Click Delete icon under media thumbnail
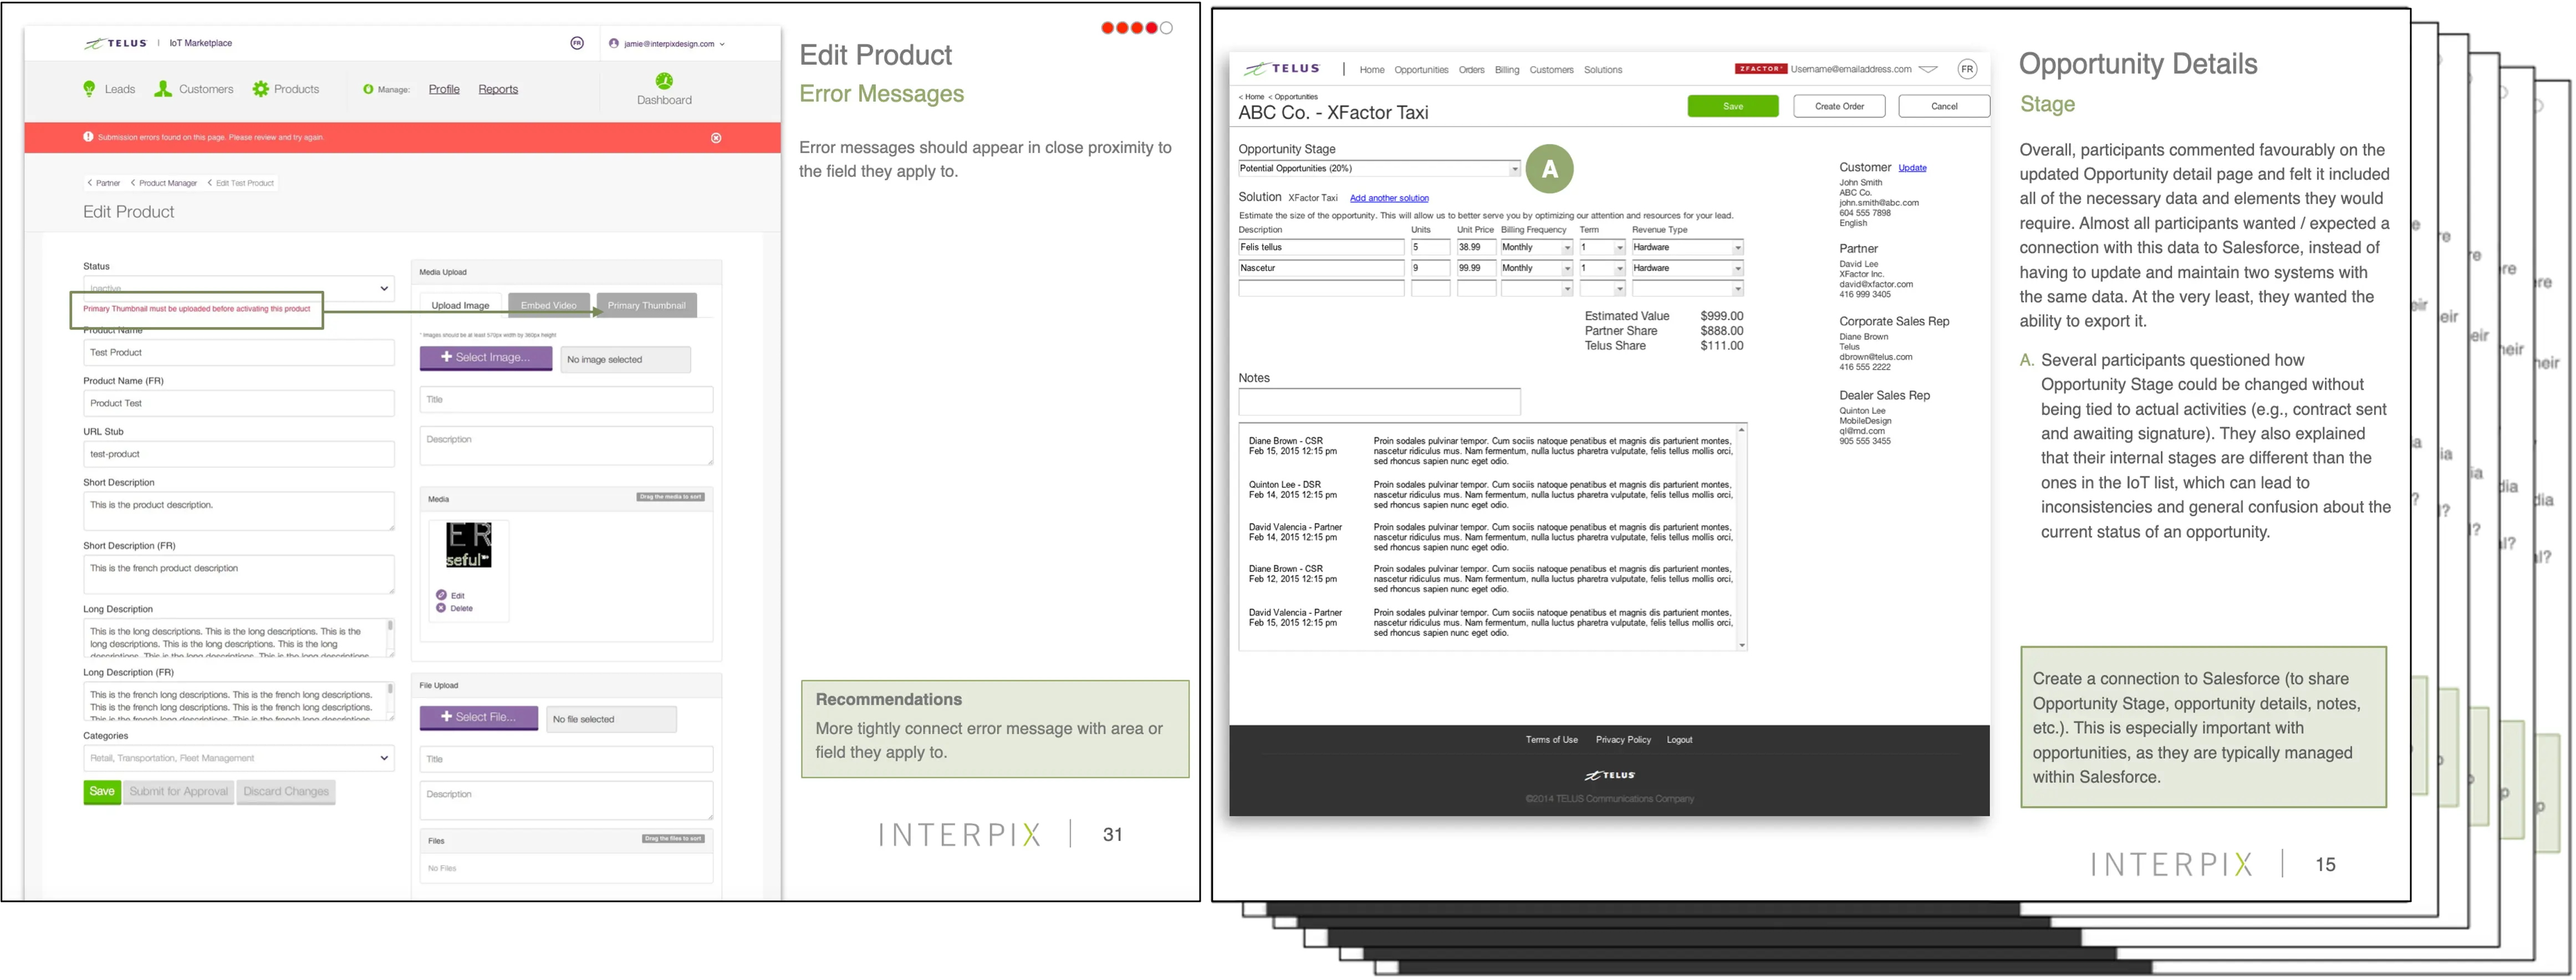 pos(441,608)
